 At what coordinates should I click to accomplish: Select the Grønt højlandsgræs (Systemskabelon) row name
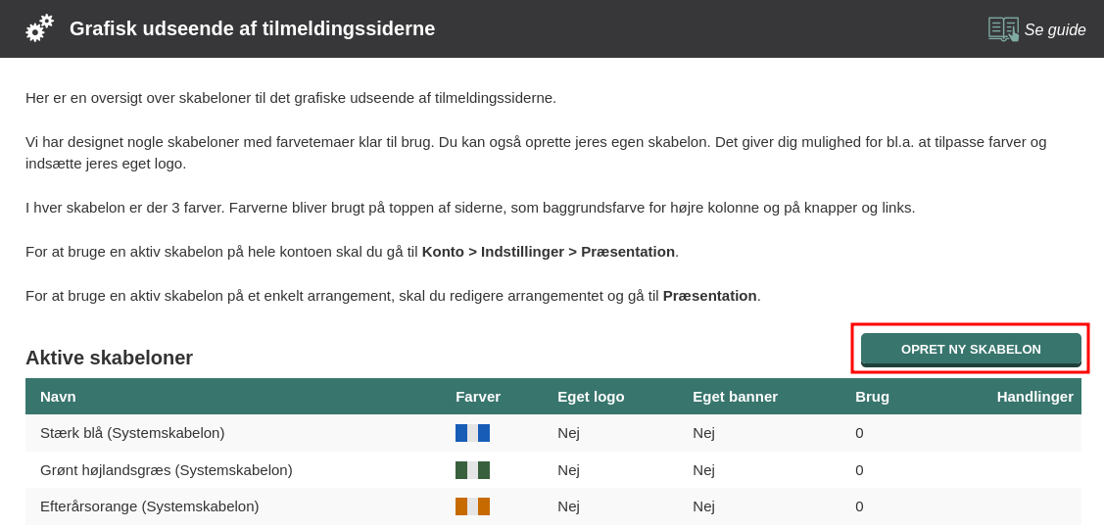(x=167, y=470)
